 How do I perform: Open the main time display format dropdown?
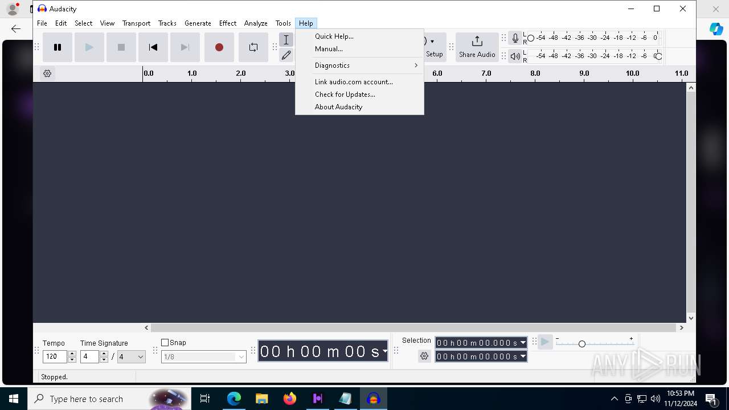coord(385,351)
